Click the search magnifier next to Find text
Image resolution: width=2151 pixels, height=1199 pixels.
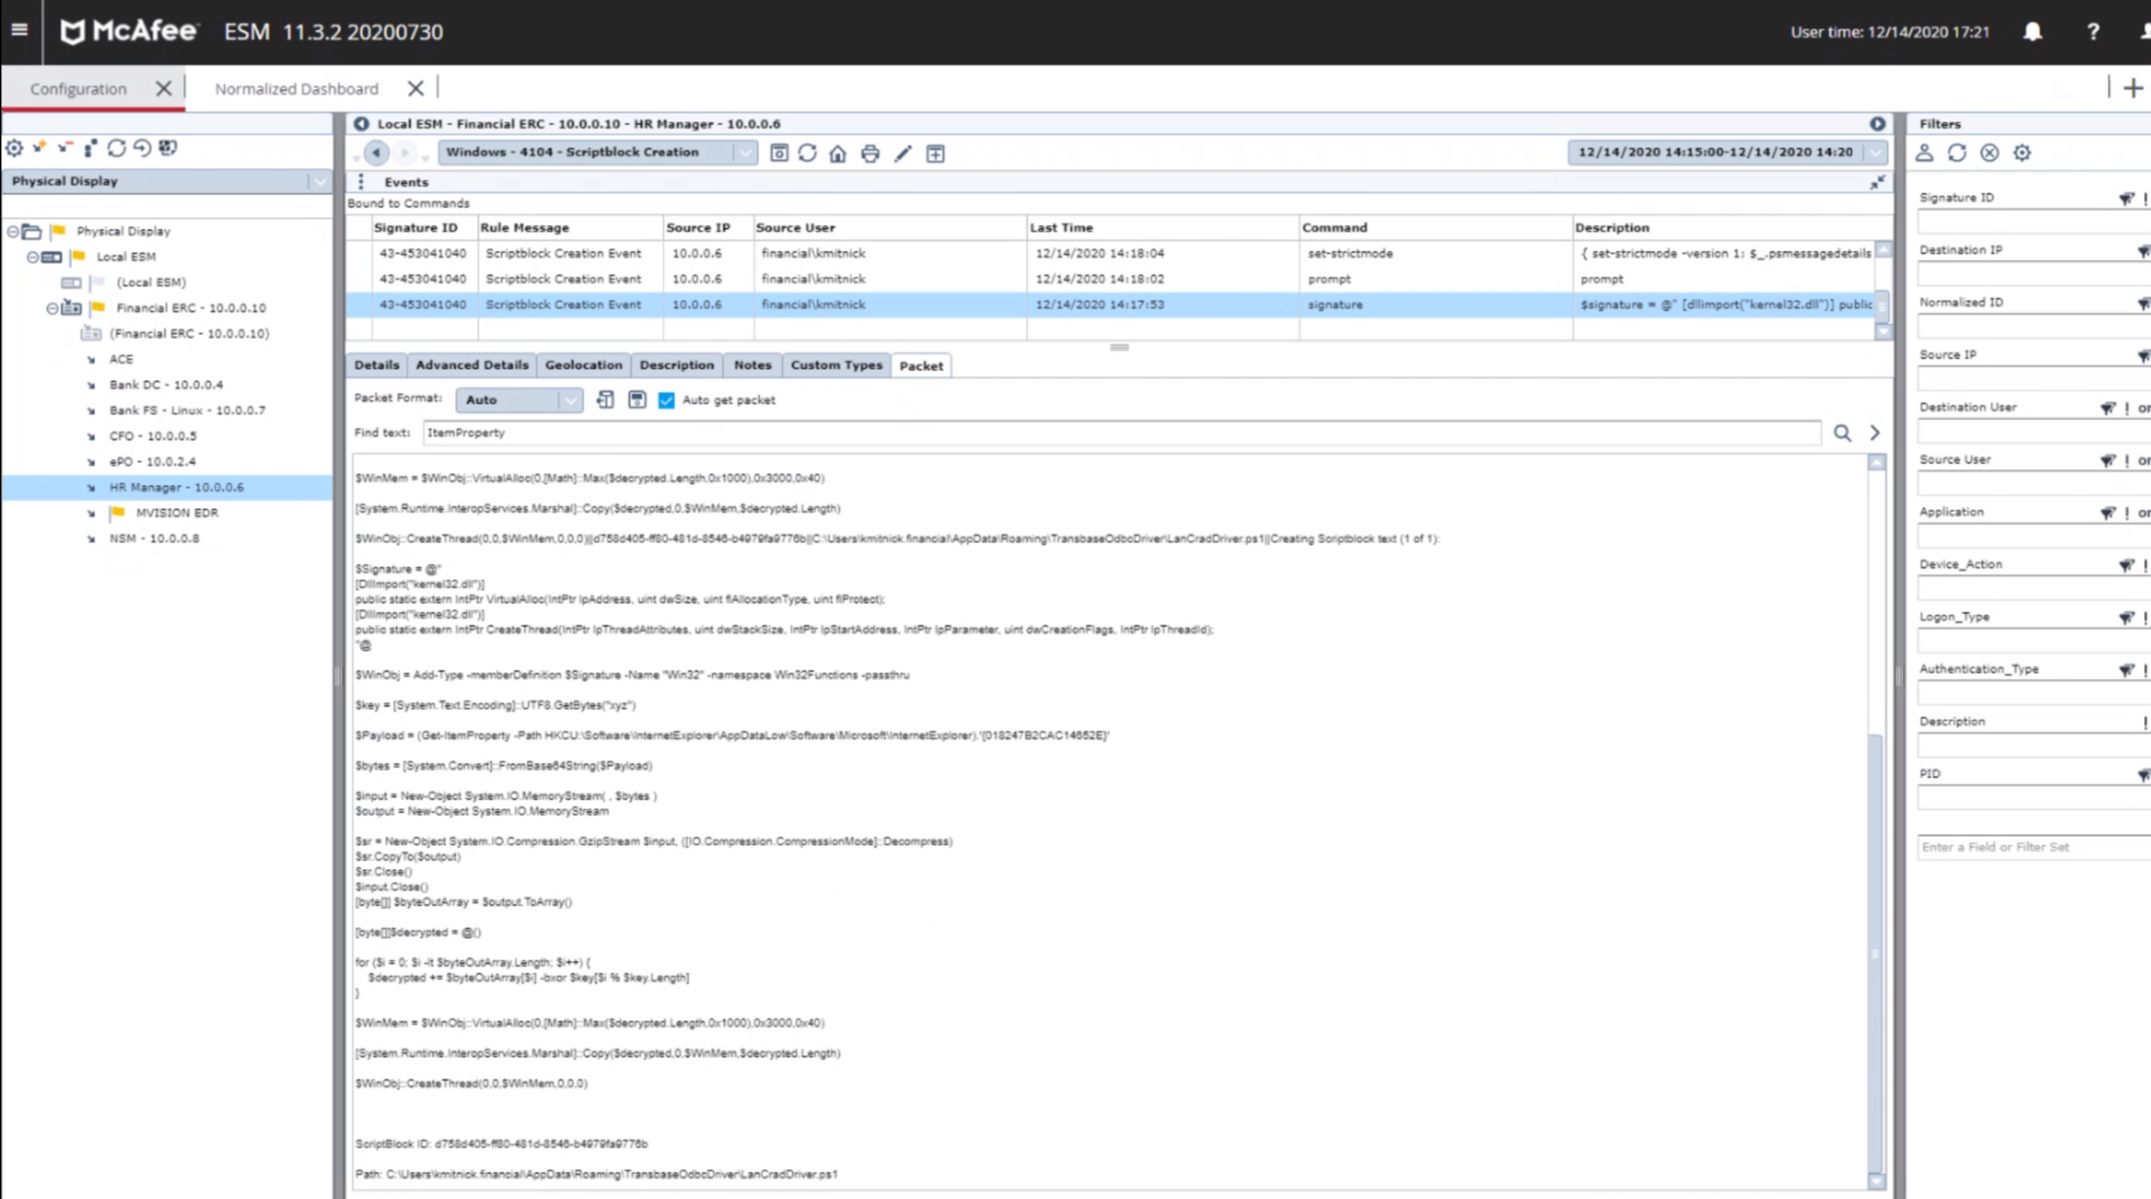[1841, 434]
